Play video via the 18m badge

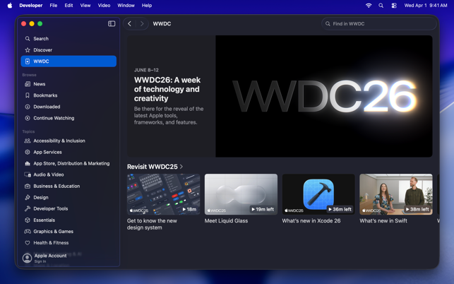click(189, 209)
